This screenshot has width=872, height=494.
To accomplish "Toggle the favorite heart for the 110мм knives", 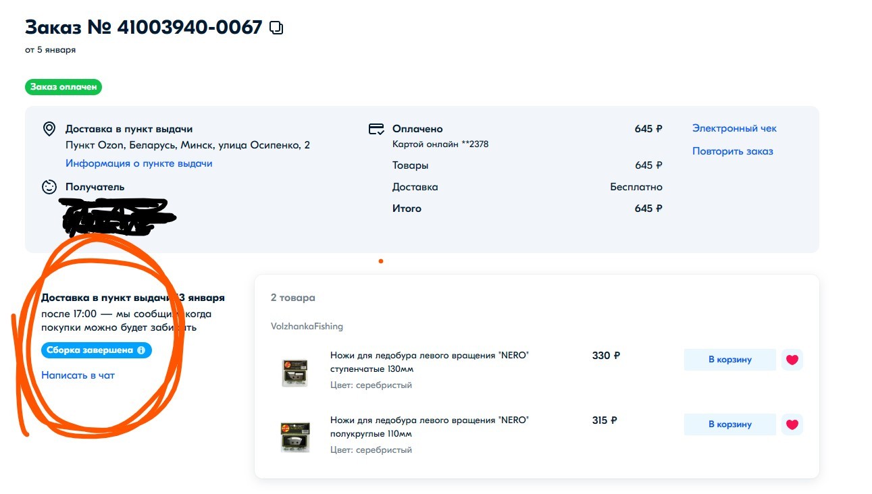I will tap(792, 424).
